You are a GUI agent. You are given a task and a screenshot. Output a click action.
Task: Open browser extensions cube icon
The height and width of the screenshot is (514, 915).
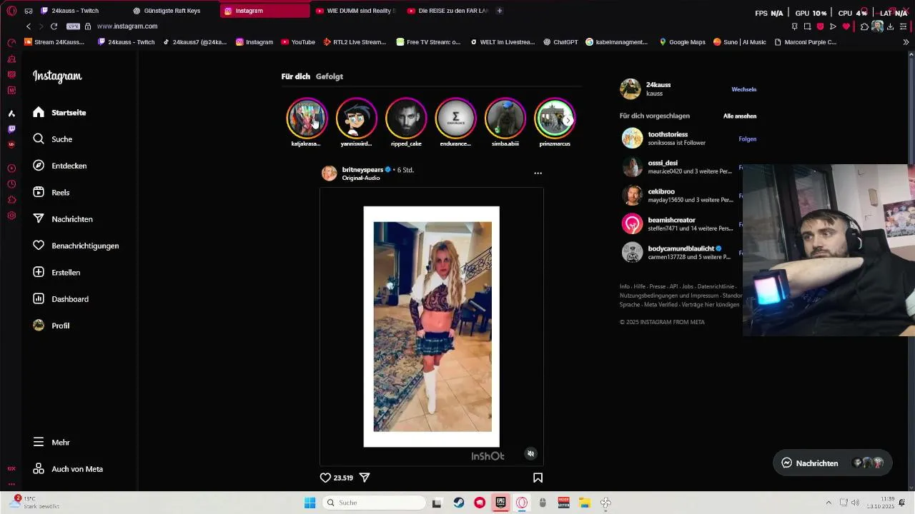tap(864, 26)
